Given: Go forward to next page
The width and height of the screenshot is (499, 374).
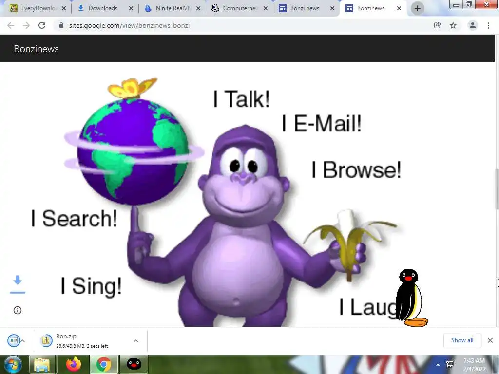Looking at the screenshot, I should 26,25.
